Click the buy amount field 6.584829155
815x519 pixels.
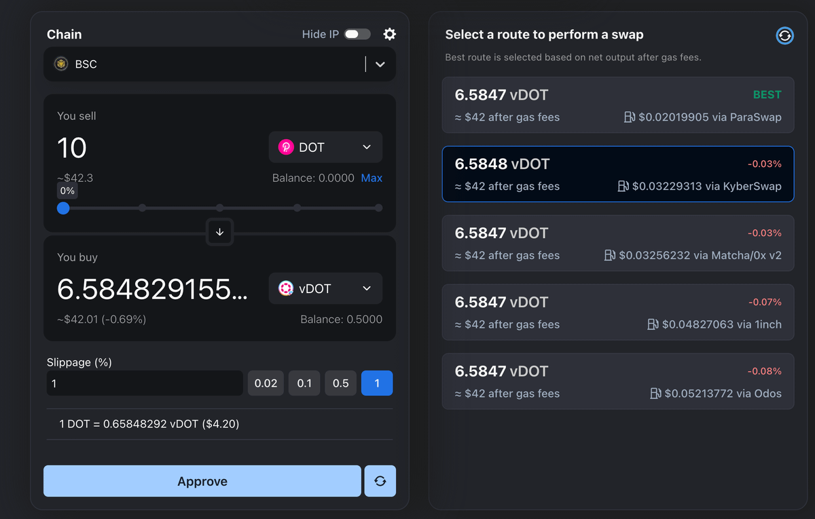coord(153,290)
